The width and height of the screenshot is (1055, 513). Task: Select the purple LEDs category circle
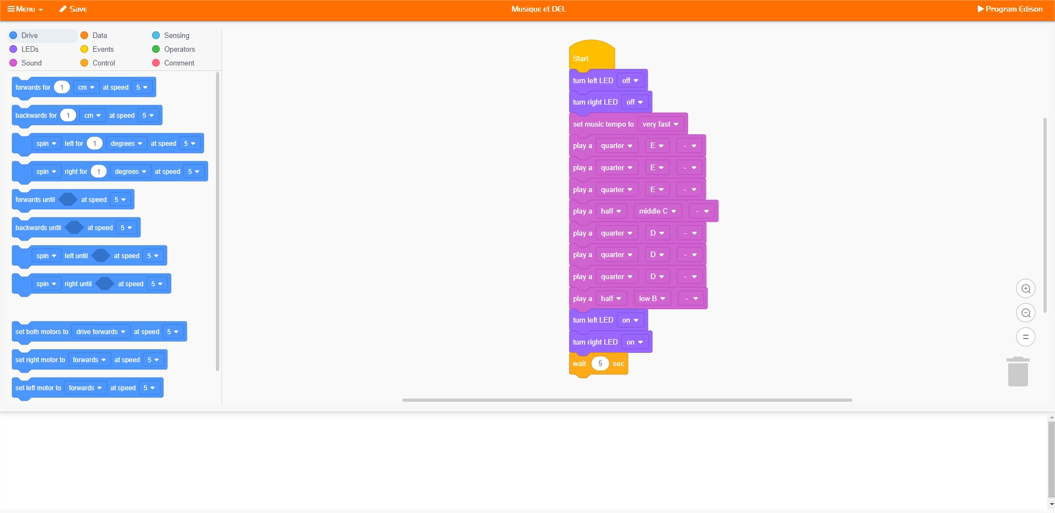point(14,49)
